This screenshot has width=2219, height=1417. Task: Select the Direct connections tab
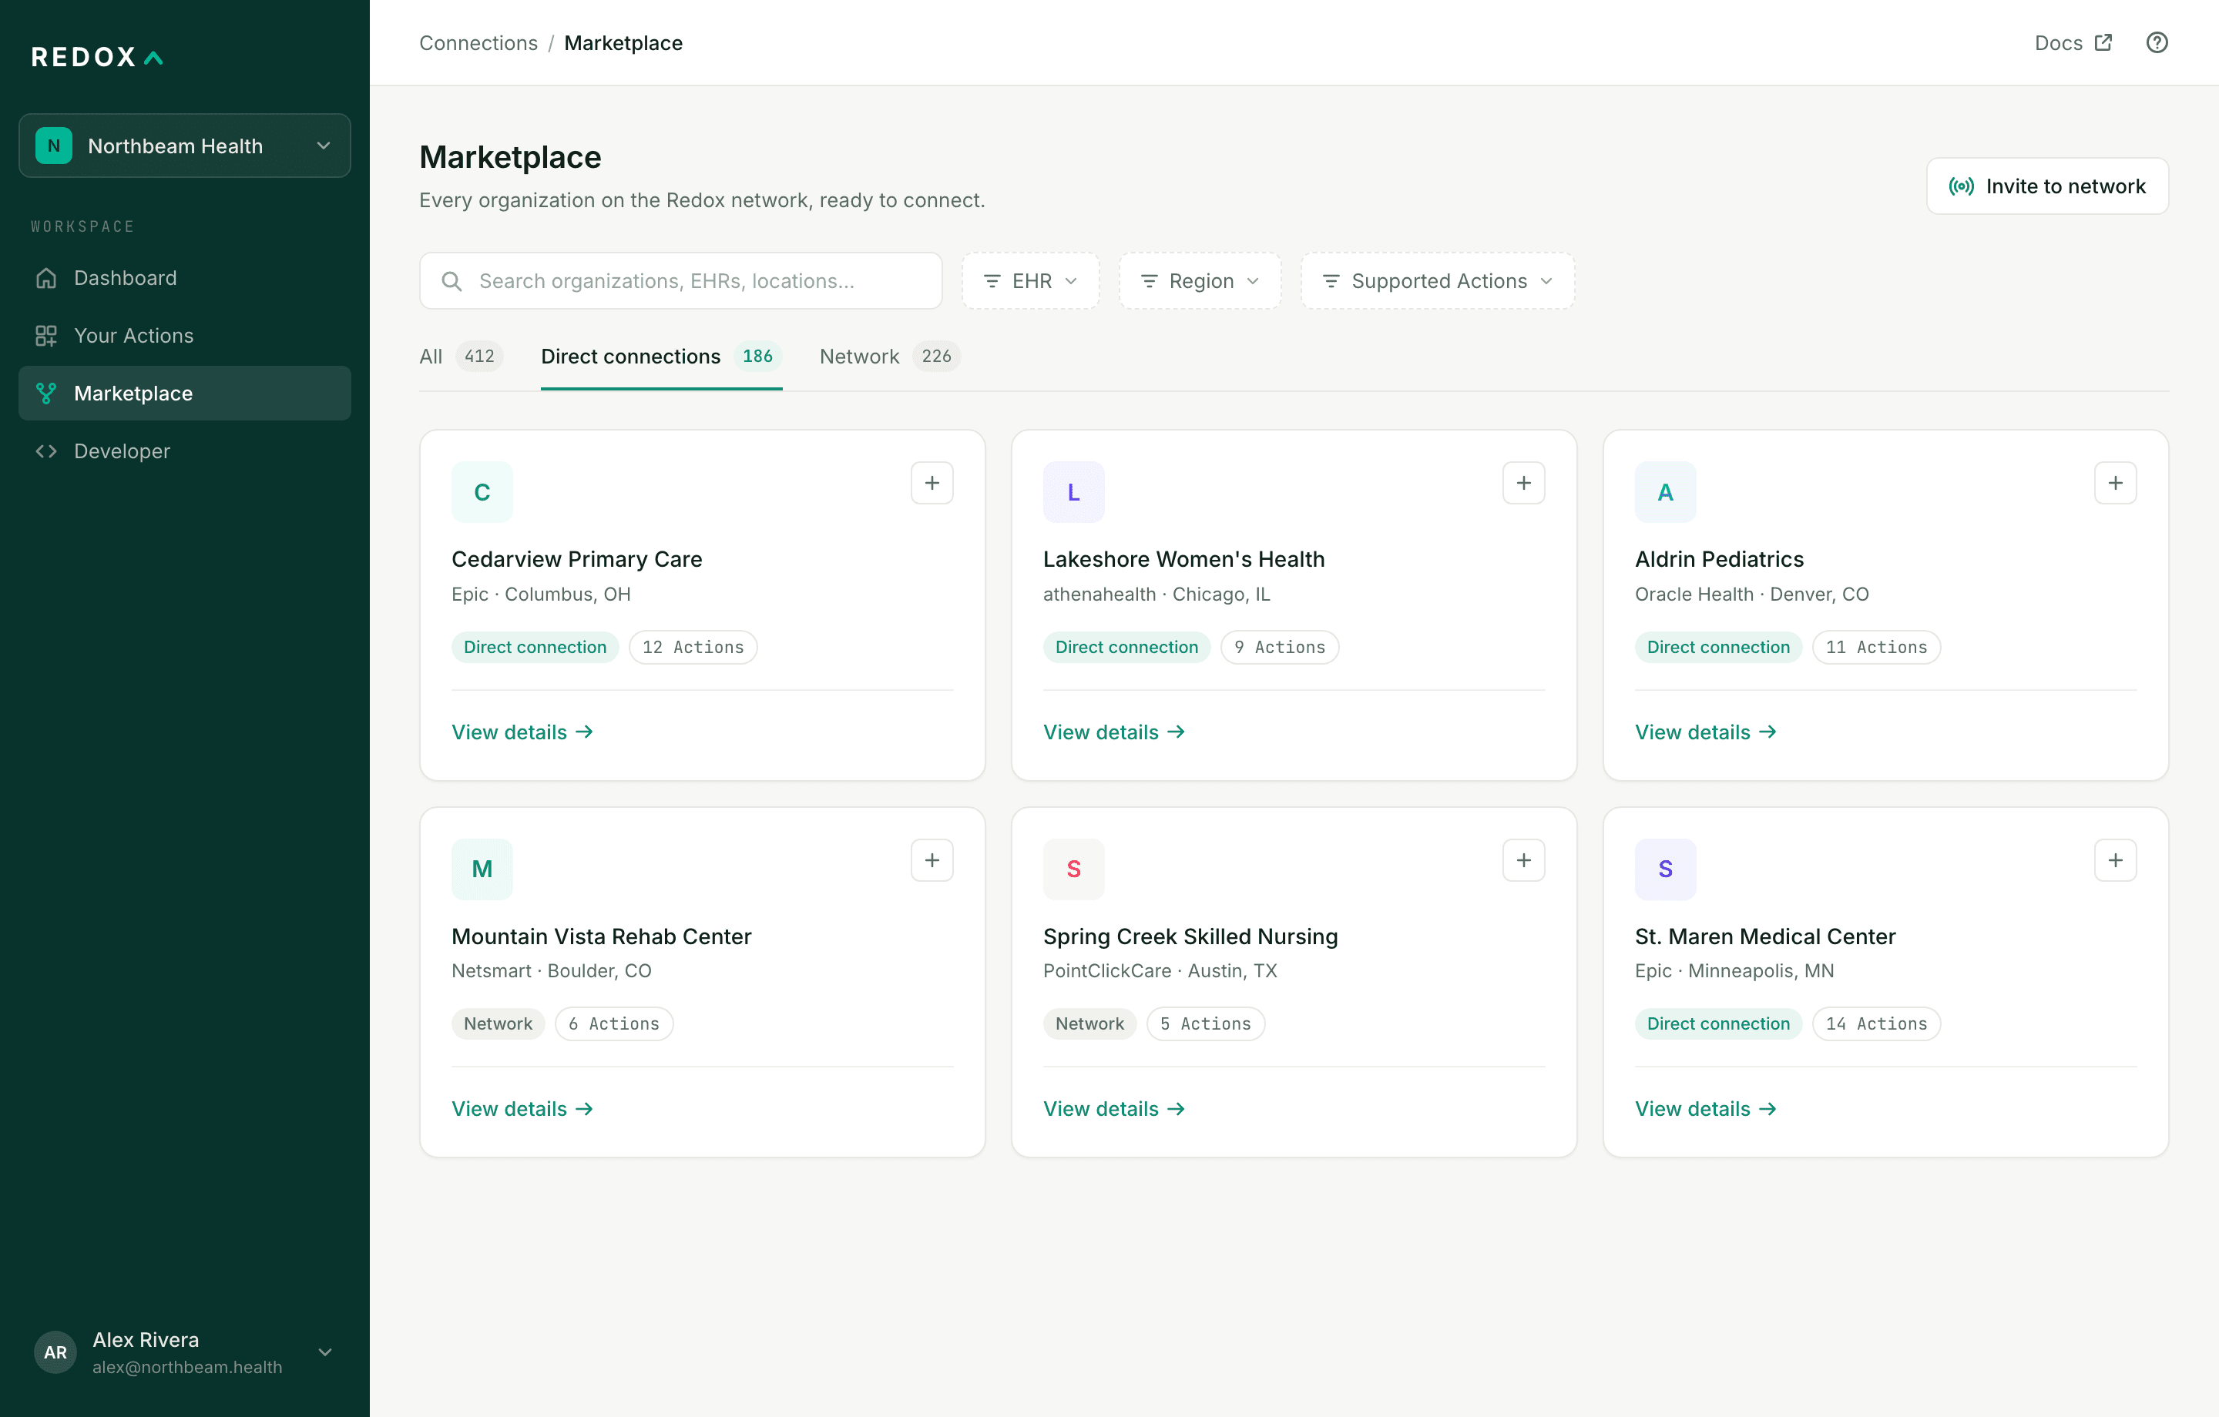[661, 357]
